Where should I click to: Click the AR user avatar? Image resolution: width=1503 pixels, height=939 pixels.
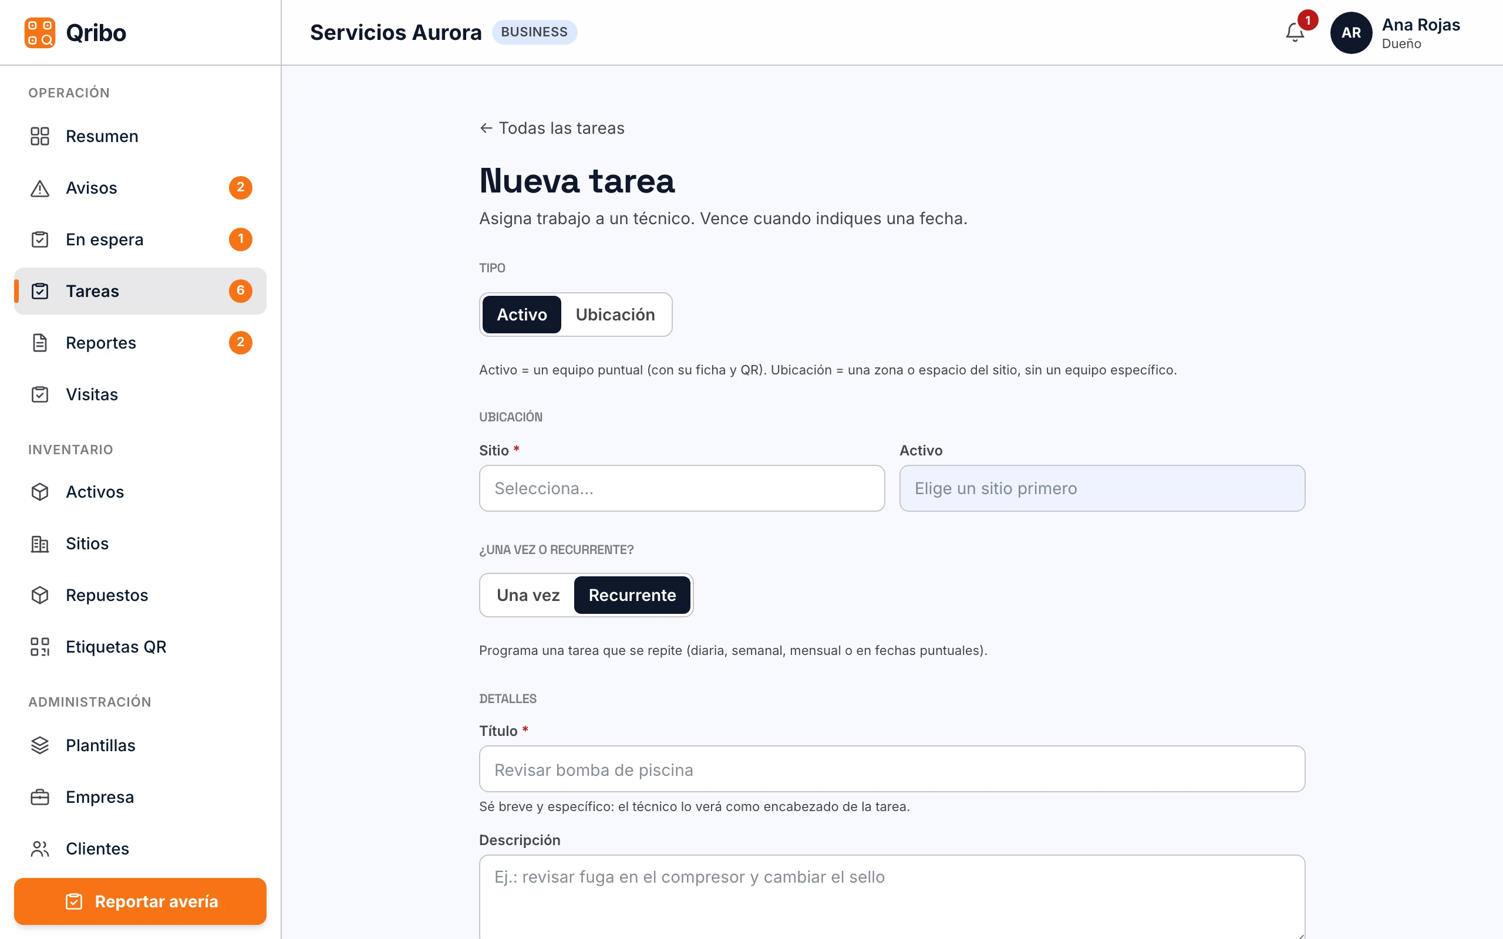point(1351,32)
